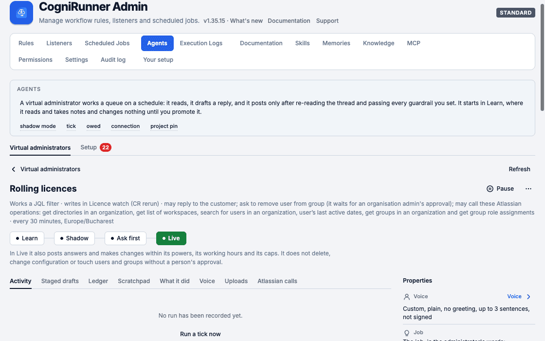Click the connection glossary term
This screenshot has height=341, width=545.
coord(126,126)
